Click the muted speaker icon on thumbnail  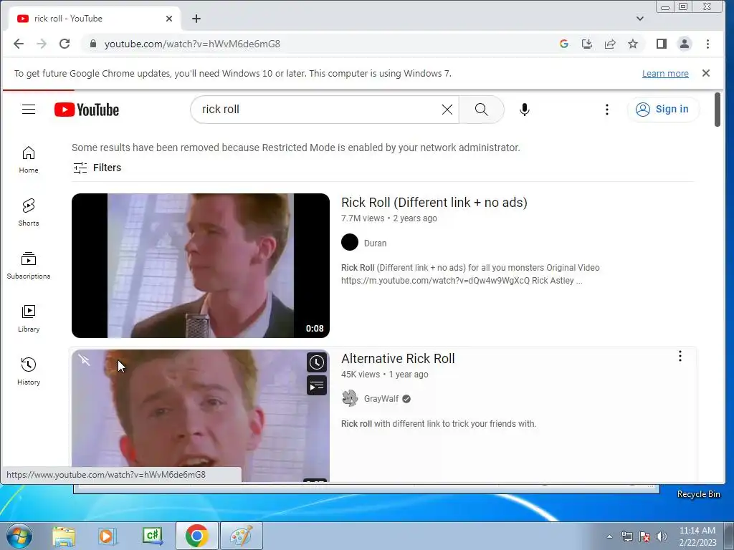point(85,360)
